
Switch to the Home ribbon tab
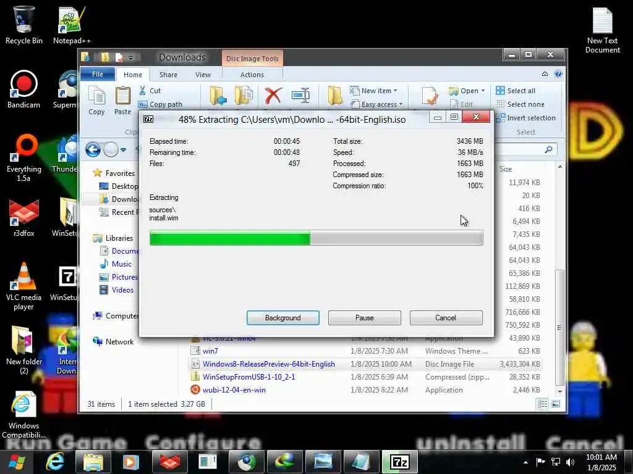pos(133,75)
